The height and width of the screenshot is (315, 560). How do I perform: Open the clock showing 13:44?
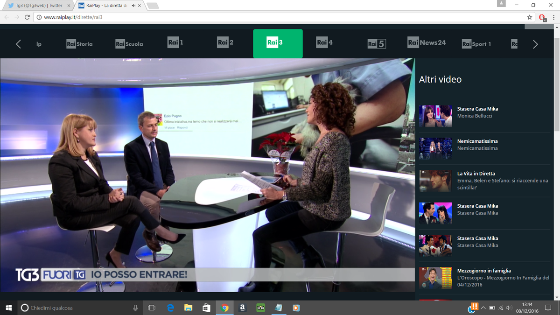(x=527, y=308)
